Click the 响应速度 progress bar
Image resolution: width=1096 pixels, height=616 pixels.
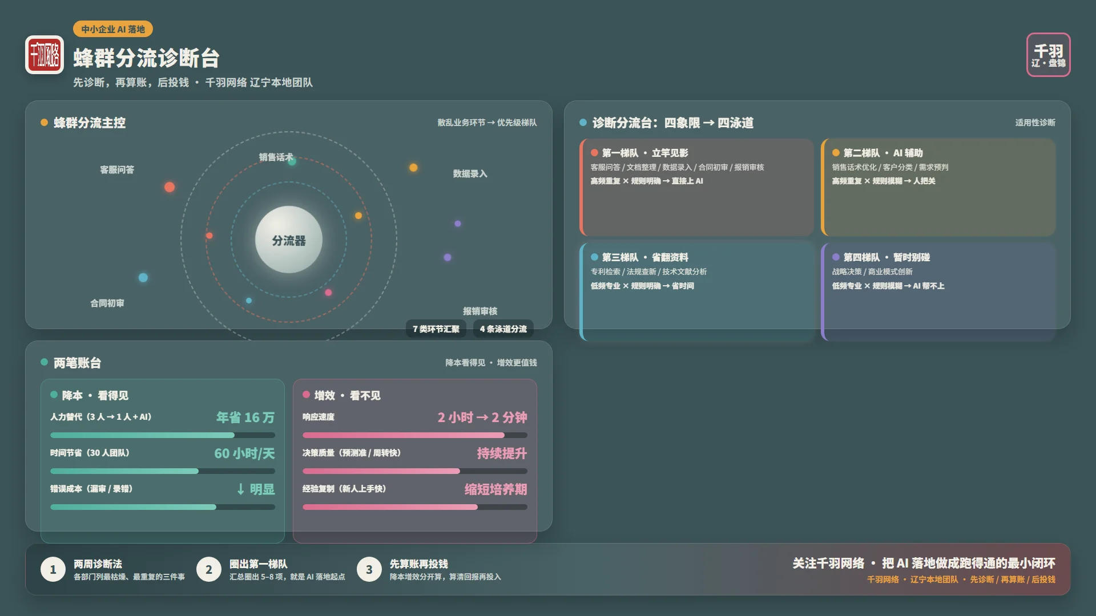[415, 435]
